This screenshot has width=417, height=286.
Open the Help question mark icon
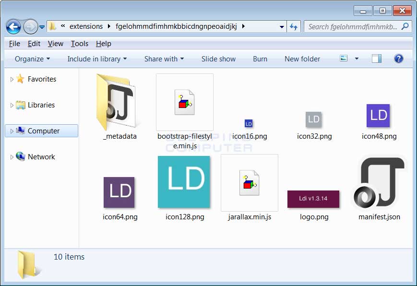click(x=398, y=59)
